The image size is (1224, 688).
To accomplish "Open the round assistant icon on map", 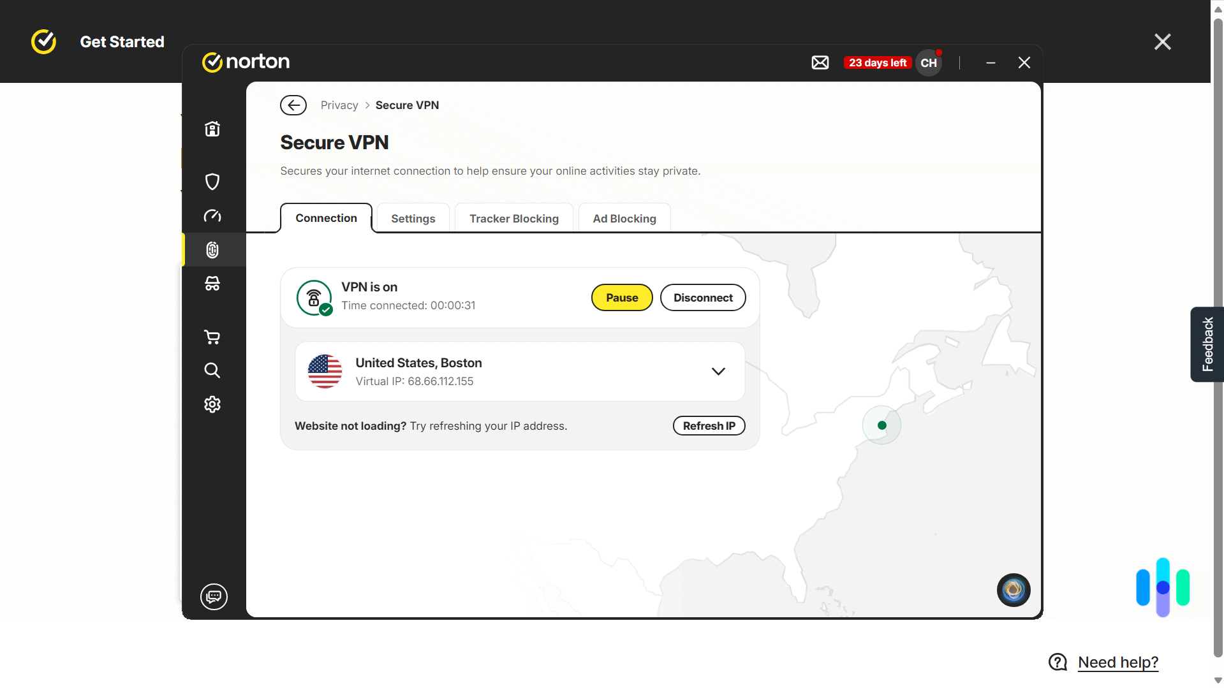I will tap(1014, 590).
